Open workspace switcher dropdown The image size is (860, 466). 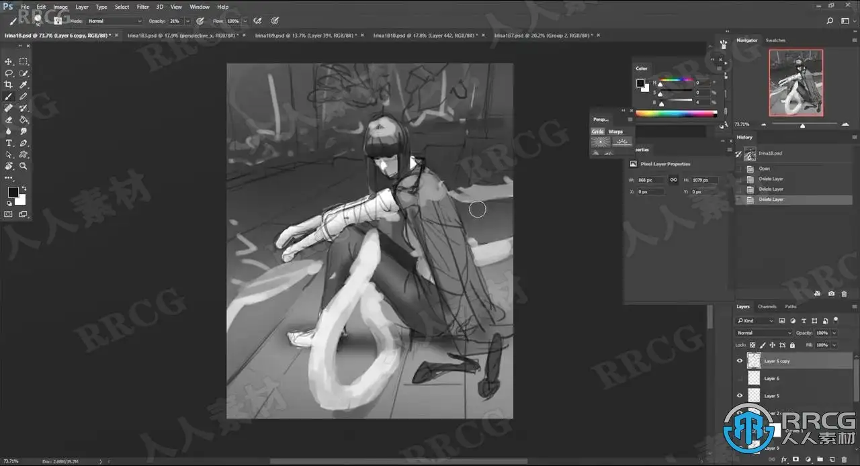coord(848,21)
